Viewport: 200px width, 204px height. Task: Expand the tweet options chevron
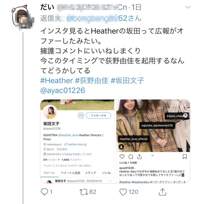pyautogui.click(x=188, y=7)
